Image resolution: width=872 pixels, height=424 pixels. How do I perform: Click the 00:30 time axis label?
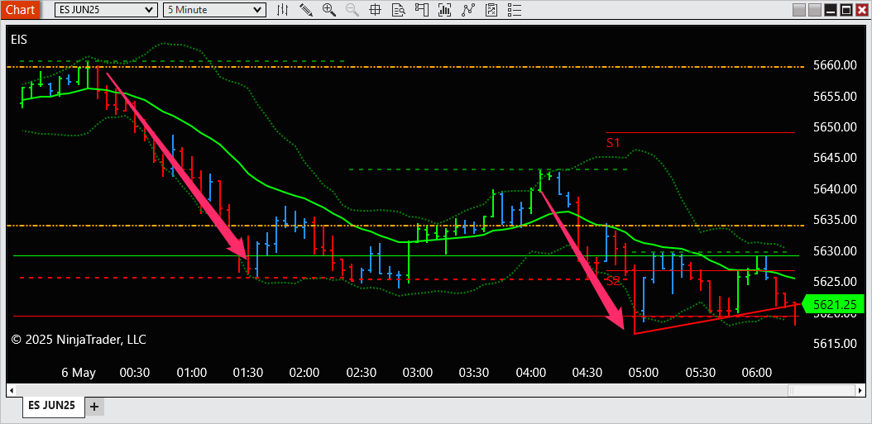(x=135, y=372)
